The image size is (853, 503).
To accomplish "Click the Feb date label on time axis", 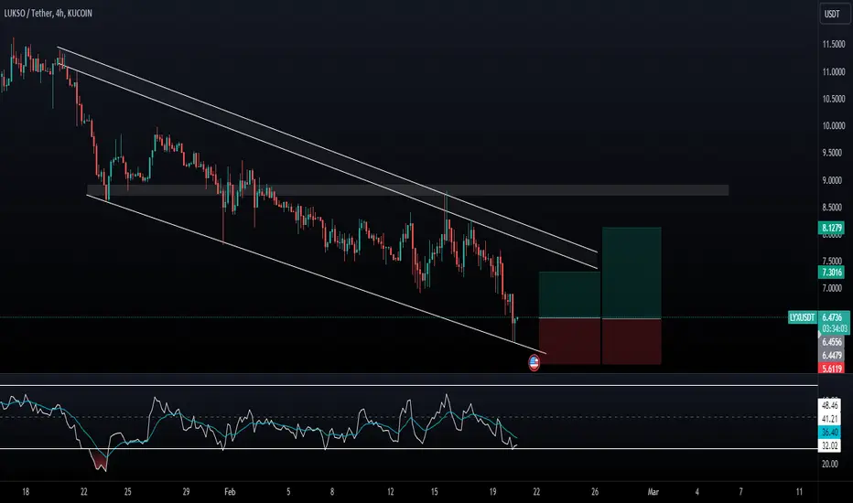I will coord(230,492).
